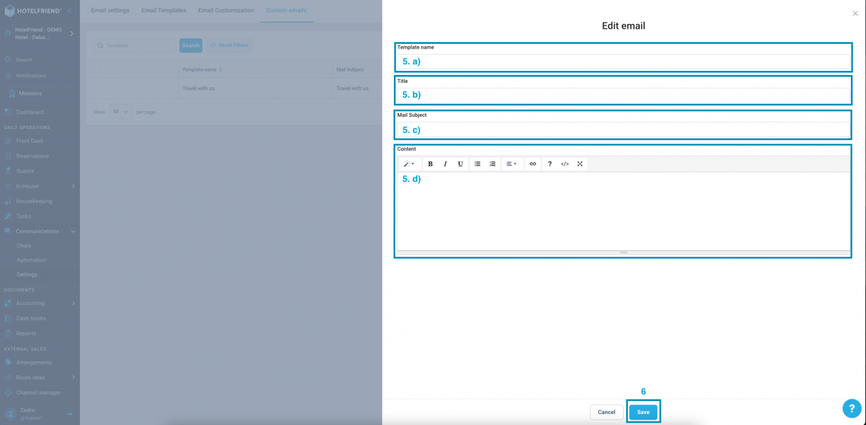Click the Mail Subject input field
This screenshot has width=866, height=425.
624,130
